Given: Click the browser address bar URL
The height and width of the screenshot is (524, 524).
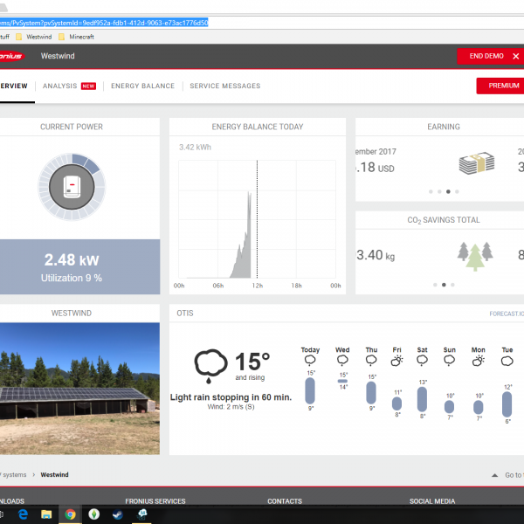Looking at the screenshot, I should pyautogui.click(x=104, y=23).
